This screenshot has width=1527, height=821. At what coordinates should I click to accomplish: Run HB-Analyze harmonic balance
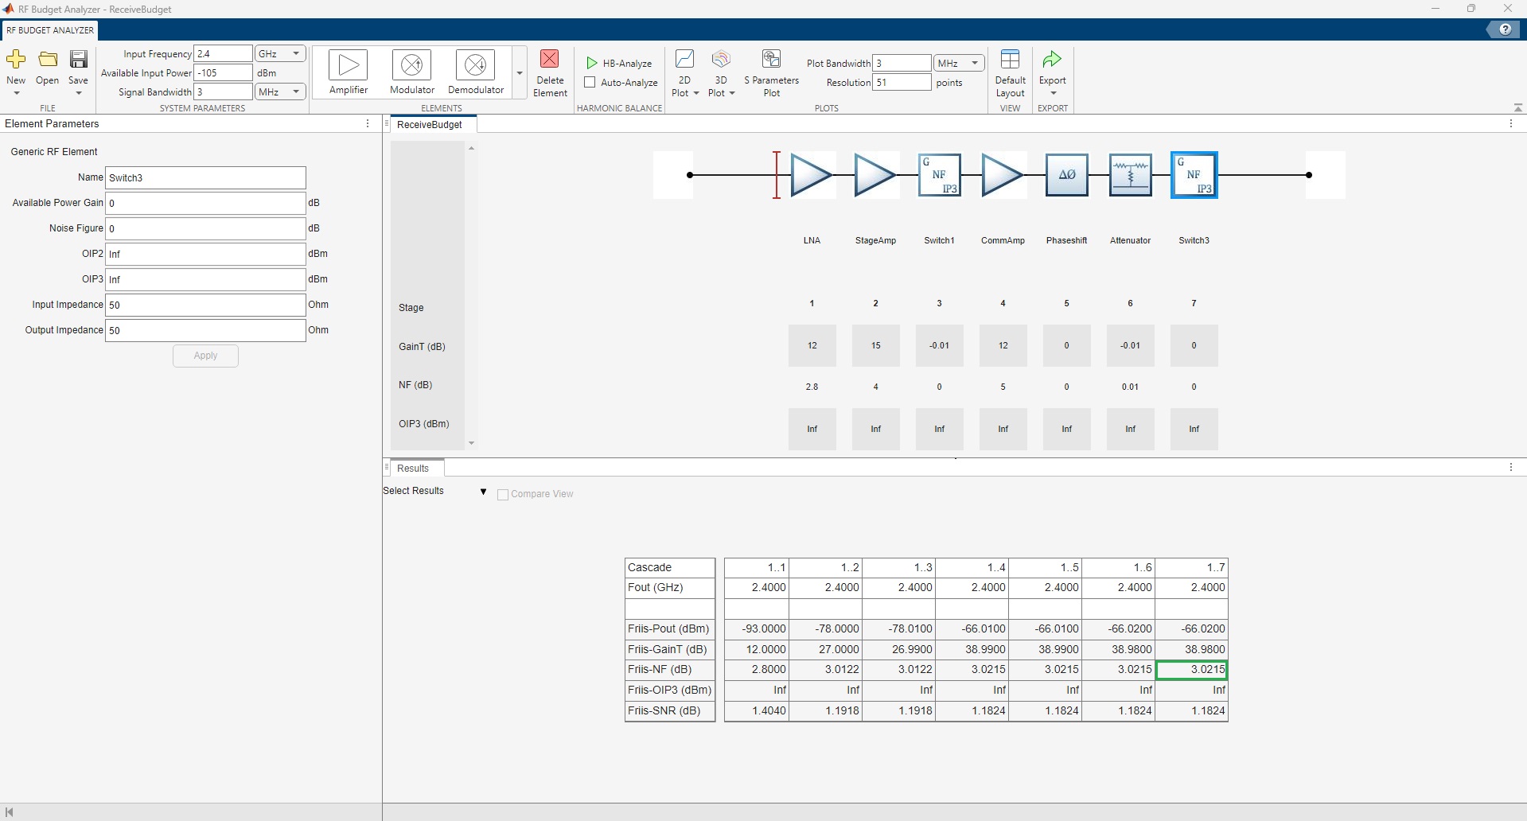coord(619,64)
